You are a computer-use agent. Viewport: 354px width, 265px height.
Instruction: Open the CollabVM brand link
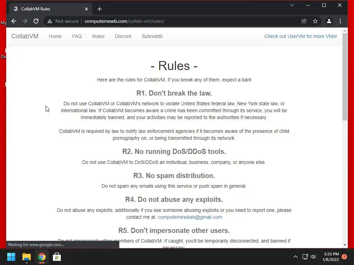pos(25,36)
